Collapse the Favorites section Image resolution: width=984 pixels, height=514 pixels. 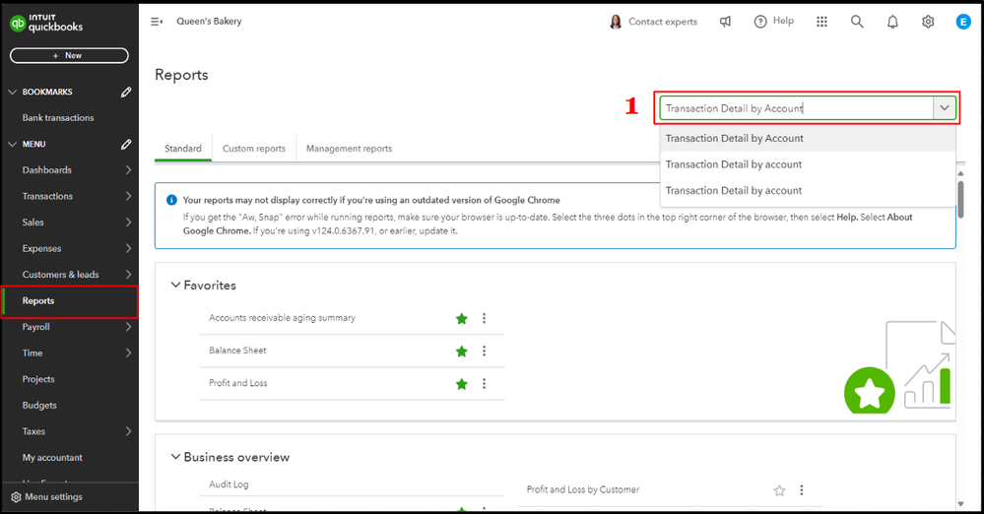[x=176, y=286]
